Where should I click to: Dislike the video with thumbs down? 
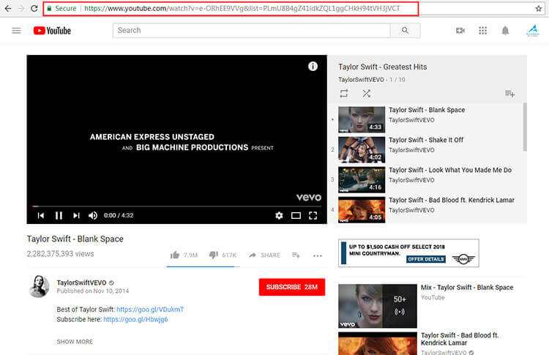(214, 255)
